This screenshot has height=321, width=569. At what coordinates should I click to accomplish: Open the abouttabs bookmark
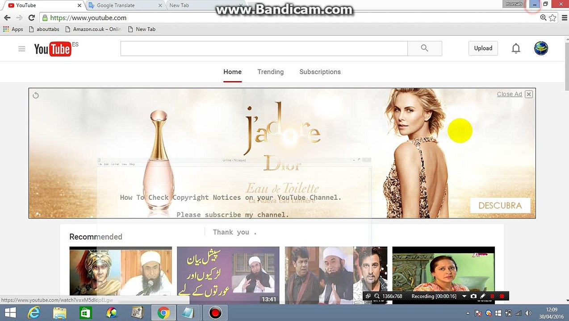44,29
